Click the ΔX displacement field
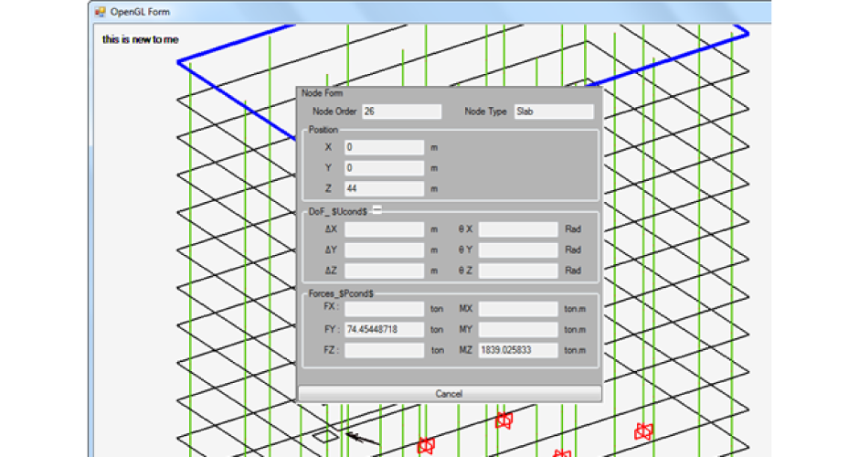This screenshot has height=457, width=859. pyautogui.click(x=384, y=229)
